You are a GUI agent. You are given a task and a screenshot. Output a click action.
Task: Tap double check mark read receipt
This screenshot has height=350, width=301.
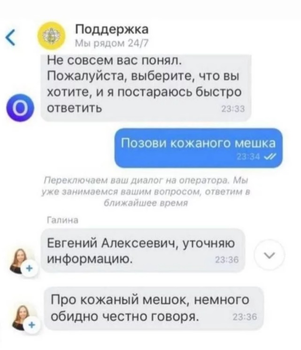coord(270,157)
